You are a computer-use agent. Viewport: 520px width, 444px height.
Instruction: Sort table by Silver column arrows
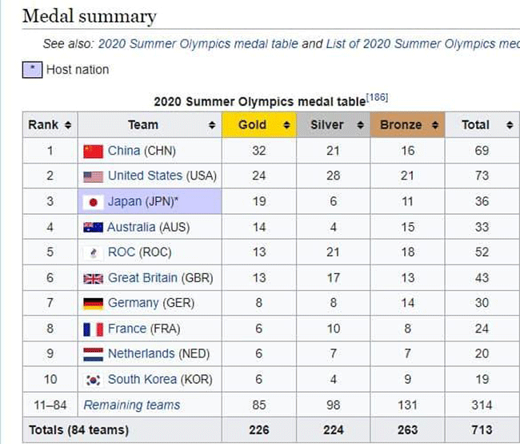click(x=361, y=125)
